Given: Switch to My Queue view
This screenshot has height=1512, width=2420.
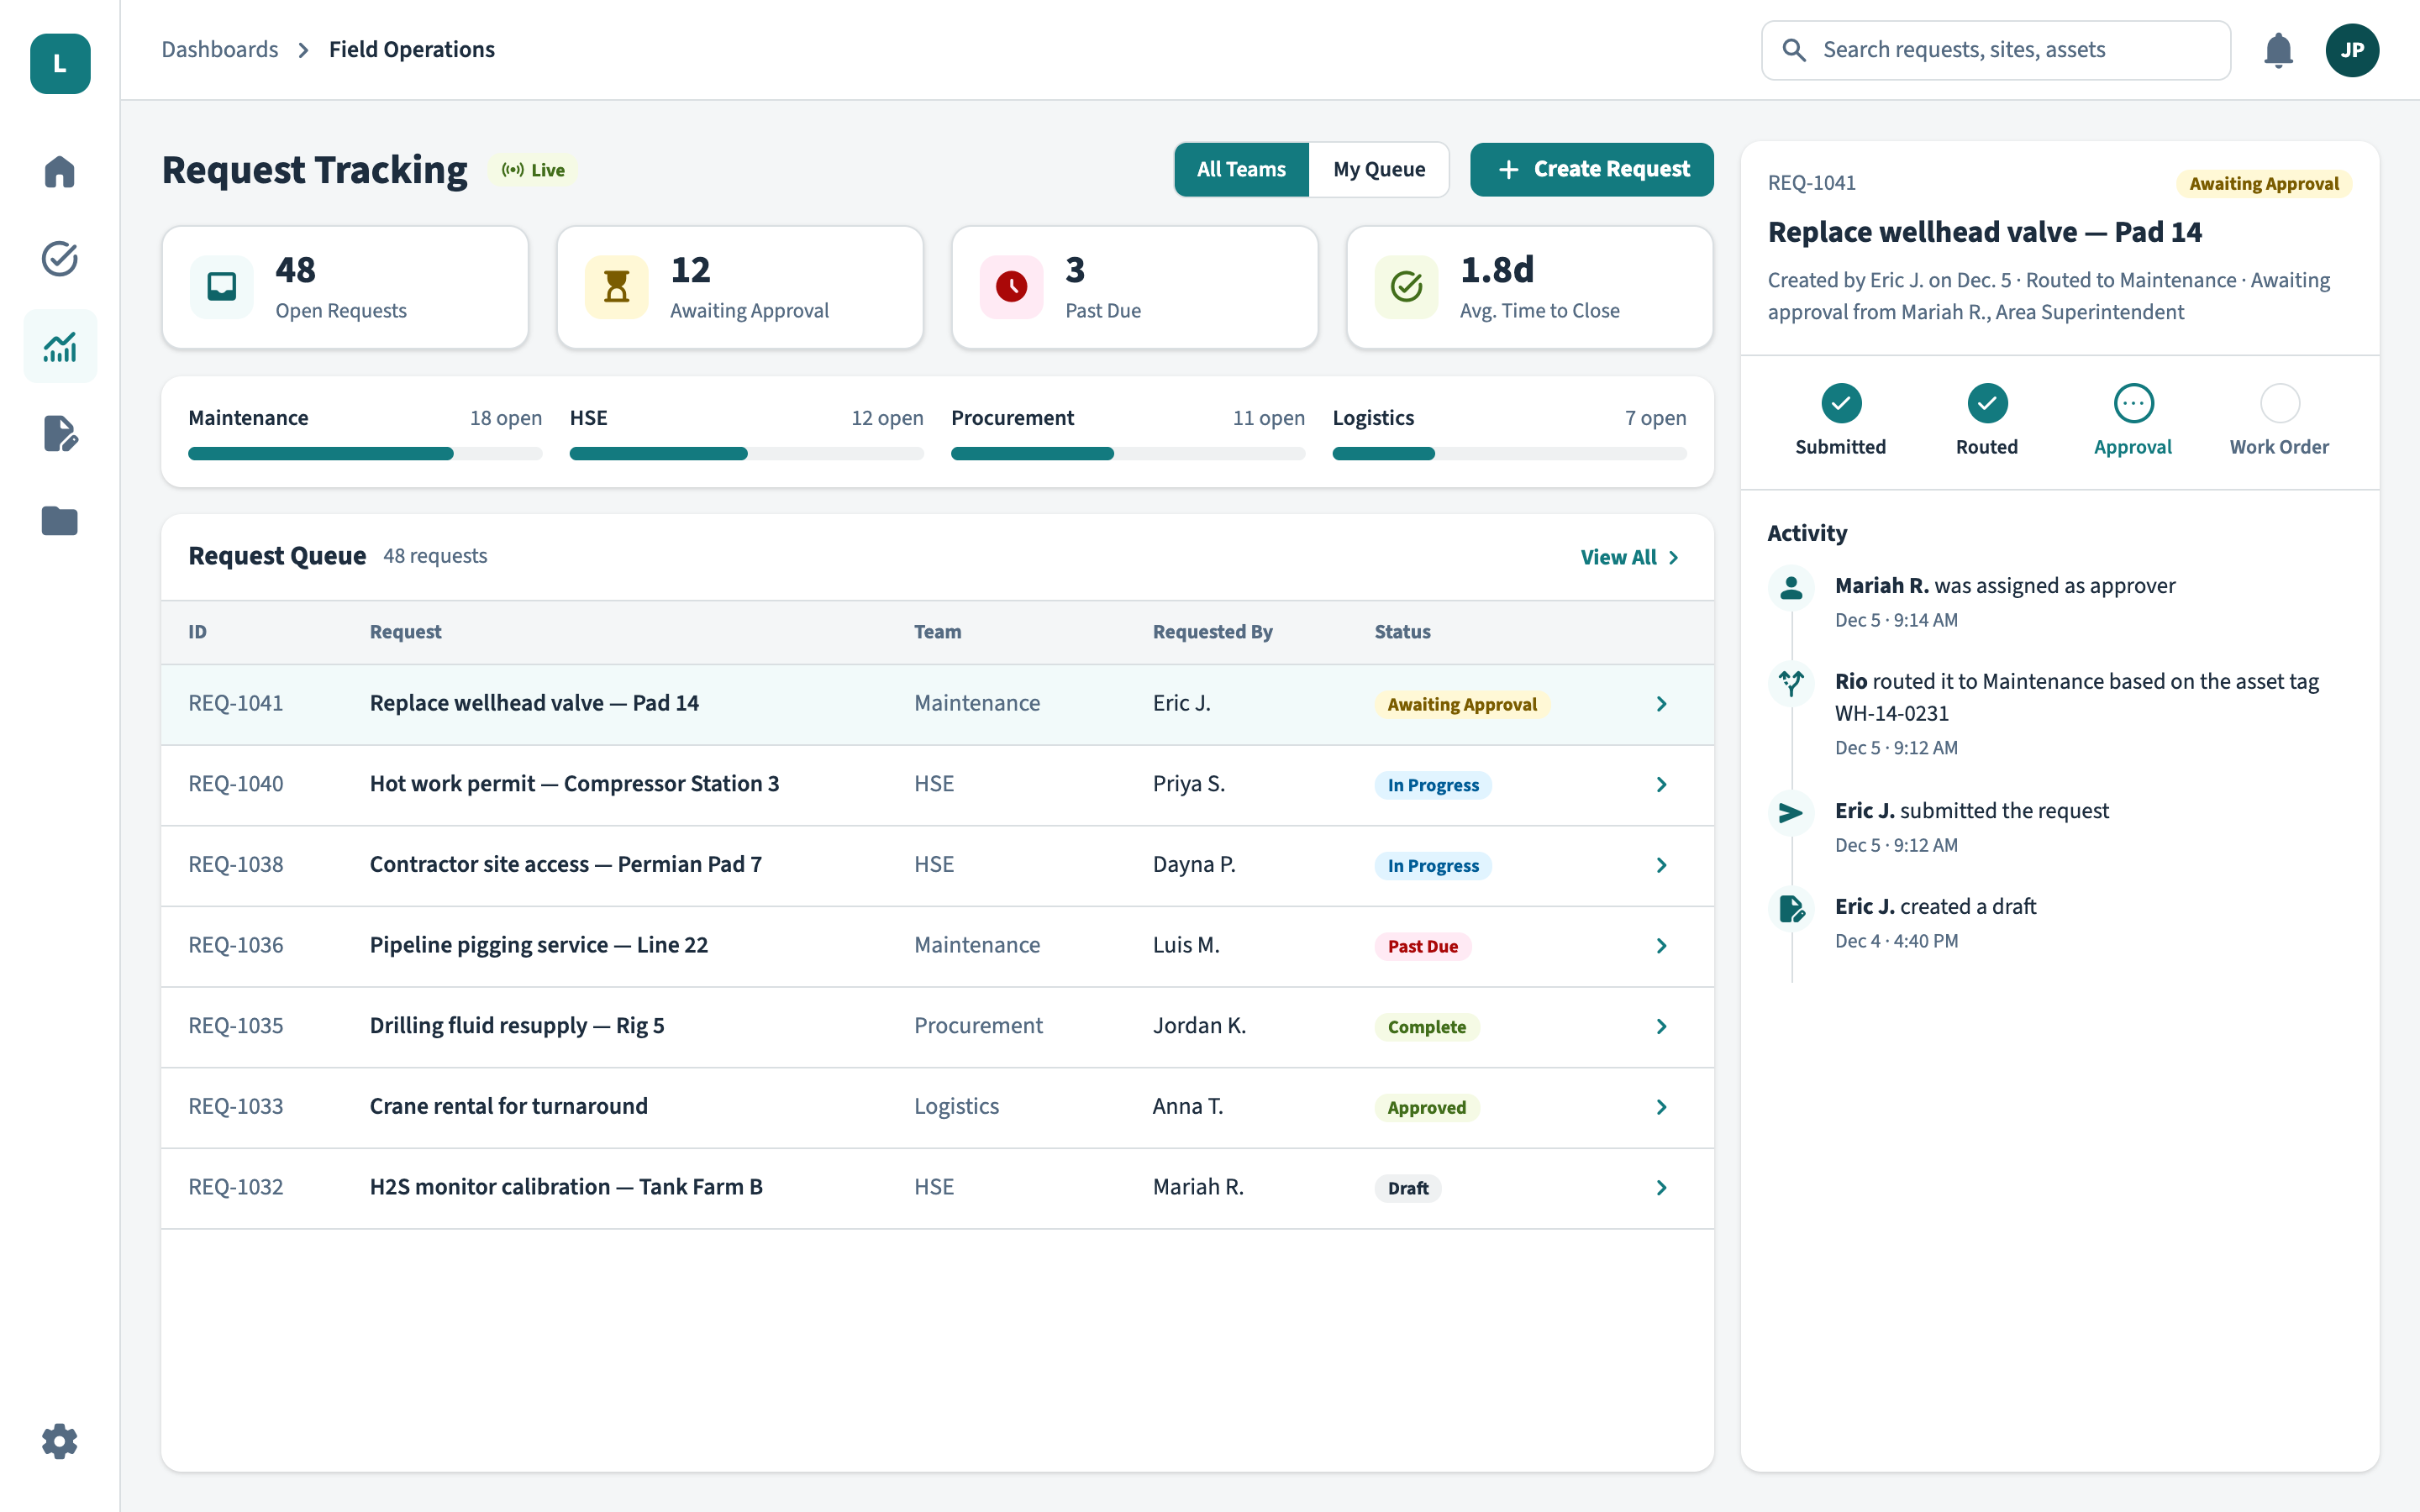Looking at the screenshot, I should tap(1379, 170).
